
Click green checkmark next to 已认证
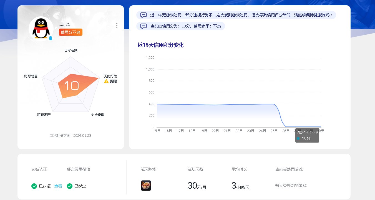click(x=34, y=186)
